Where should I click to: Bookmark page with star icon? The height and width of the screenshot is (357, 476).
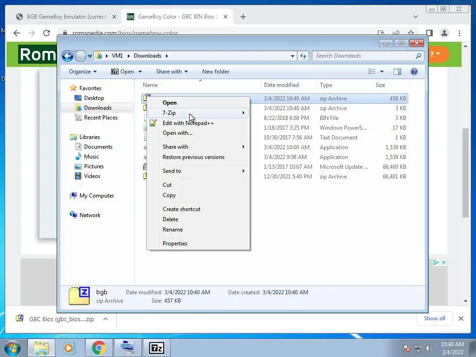click(411, 33)
